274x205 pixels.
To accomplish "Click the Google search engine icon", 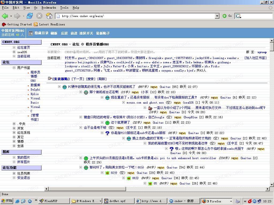I will click(238, 16).
